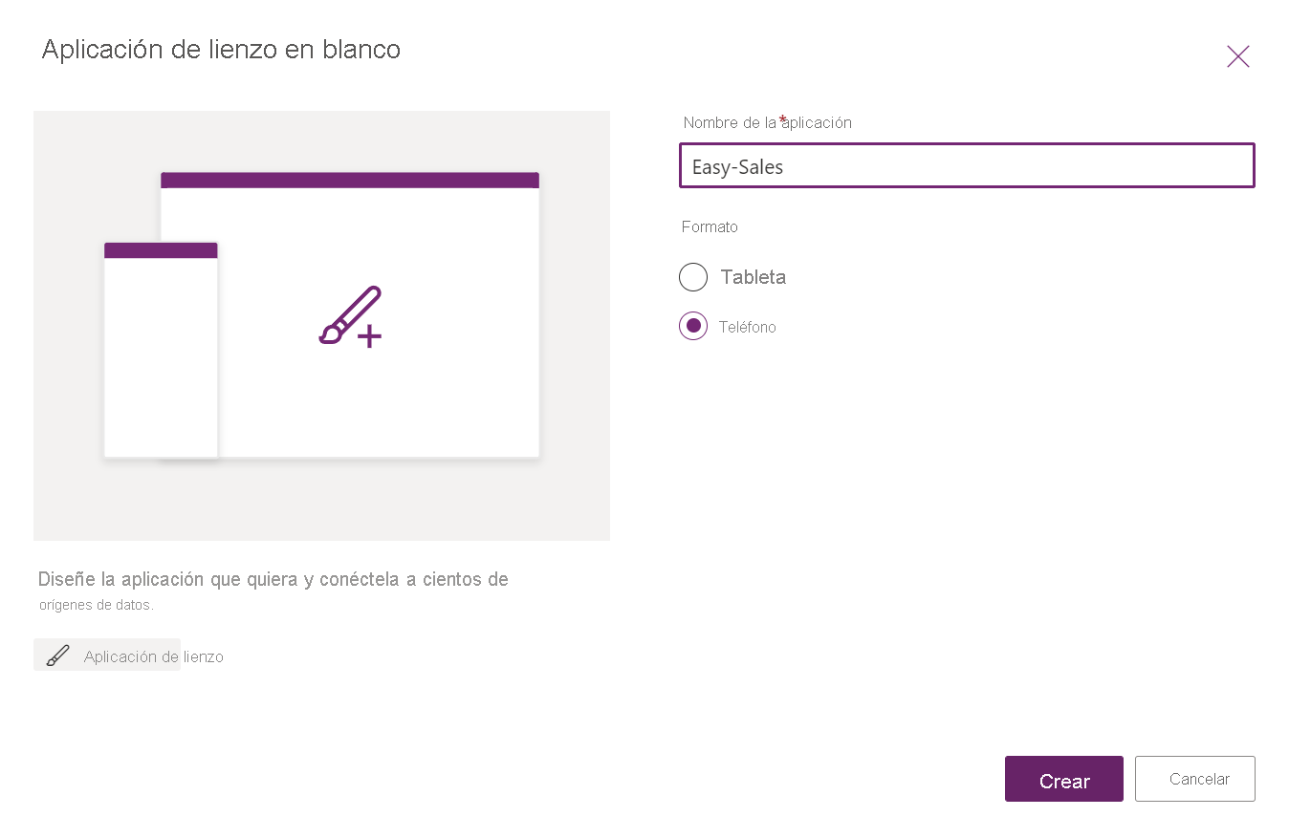The width and height of the screenshot is (1289, 817).
Task: Click the empty Tableta radio circle
Action: (x=693, y=277)
